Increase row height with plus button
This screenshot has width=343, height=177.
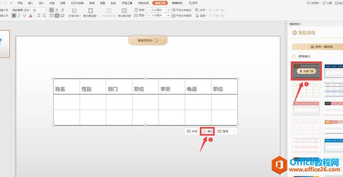[168, 10]
